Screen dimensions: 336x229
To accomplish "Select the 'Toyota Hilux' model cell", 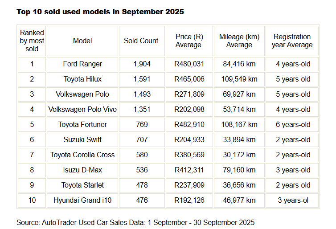I will (x=82, y=79).
